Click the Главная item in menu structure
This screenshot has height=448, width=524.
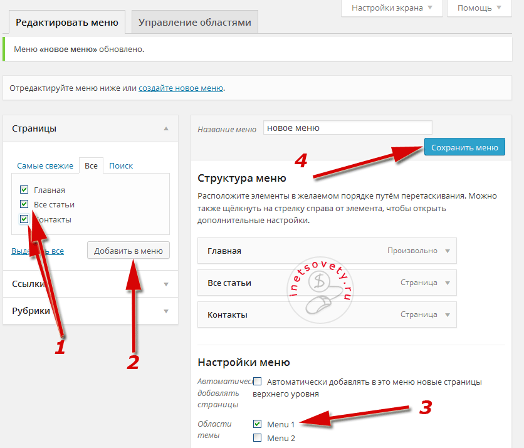coord(327,251)
